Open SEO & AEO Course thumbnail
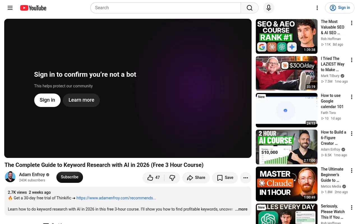This screenshot has width=359, height=224. [287, 36]
